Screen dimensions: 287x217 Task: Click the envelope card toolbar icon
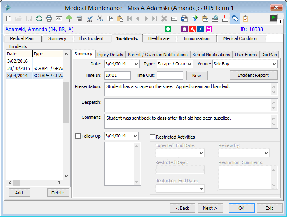click(x=174, y=19)
